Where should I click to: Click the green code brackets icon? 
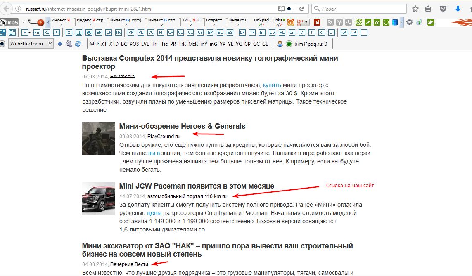pyautogui.click(x=386, y=22)
